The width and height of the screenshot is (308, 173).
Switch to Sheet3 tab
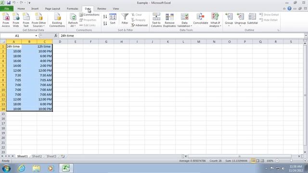point(51,156)
